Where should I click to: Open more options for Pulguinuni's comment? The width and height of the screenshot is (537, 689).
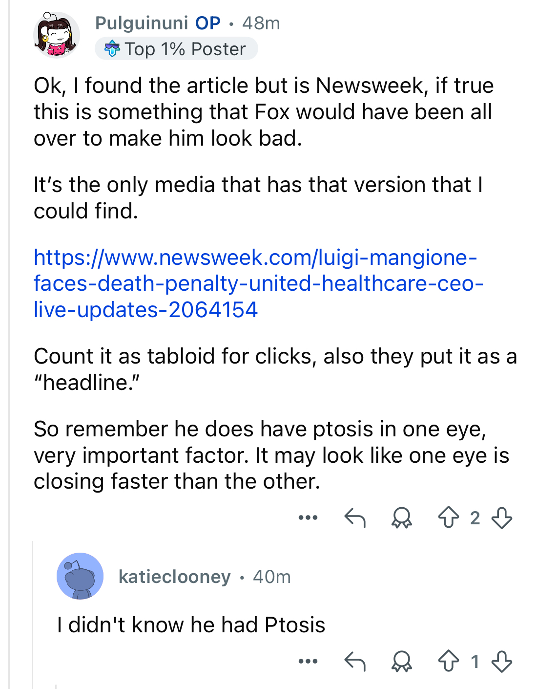(308, 517)
